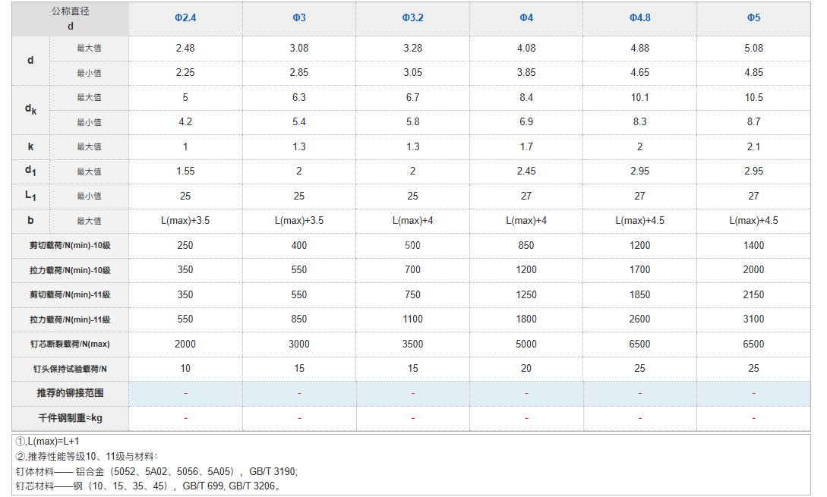Click the 3100 tensile load value
The image size is (827, 497).
click(753, 319)
